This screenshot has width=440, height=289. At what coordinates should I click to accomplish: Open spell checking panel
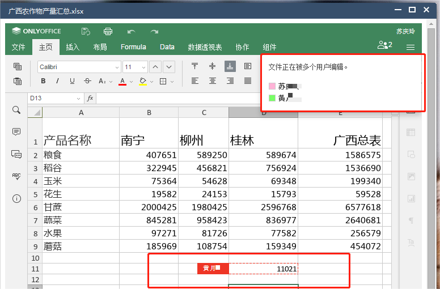tap(16, 176)
